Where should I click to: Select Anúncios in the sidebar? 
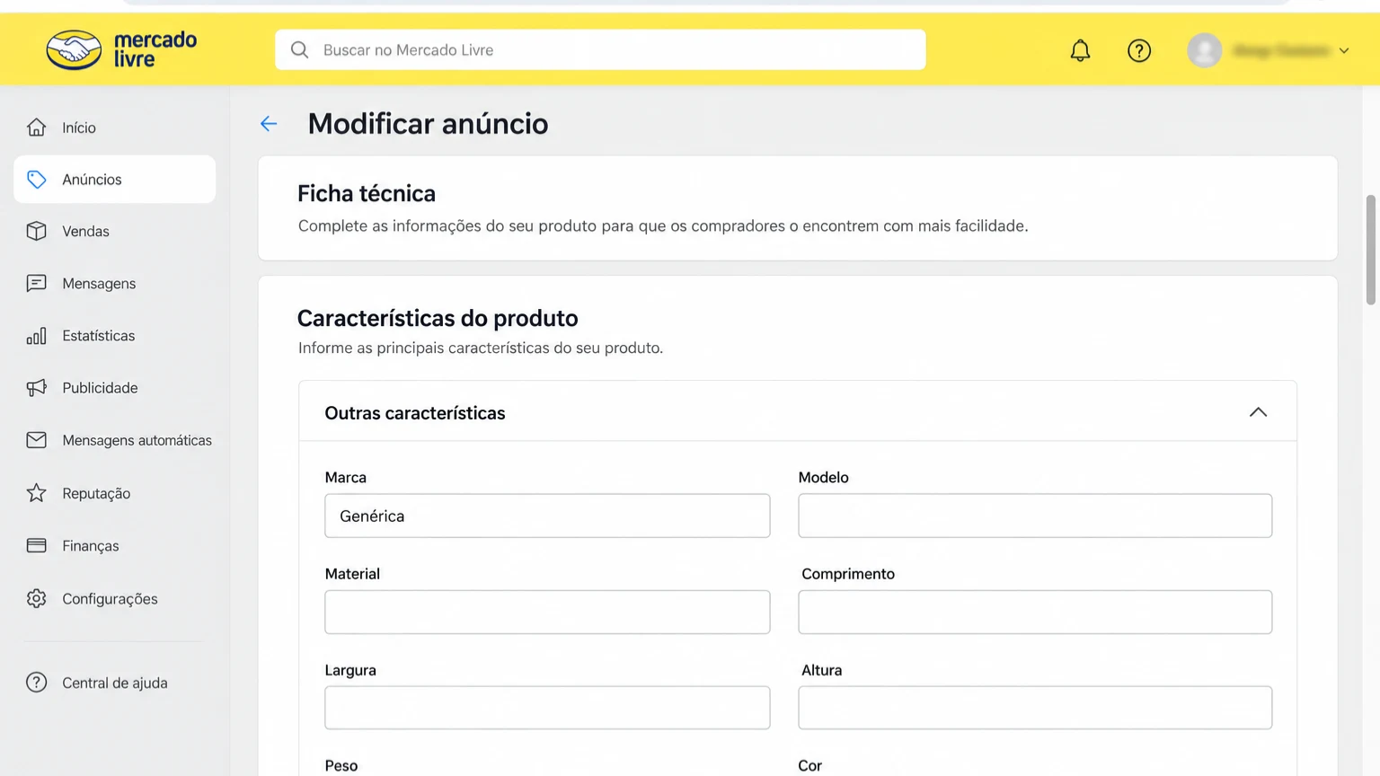click(115, 180)
